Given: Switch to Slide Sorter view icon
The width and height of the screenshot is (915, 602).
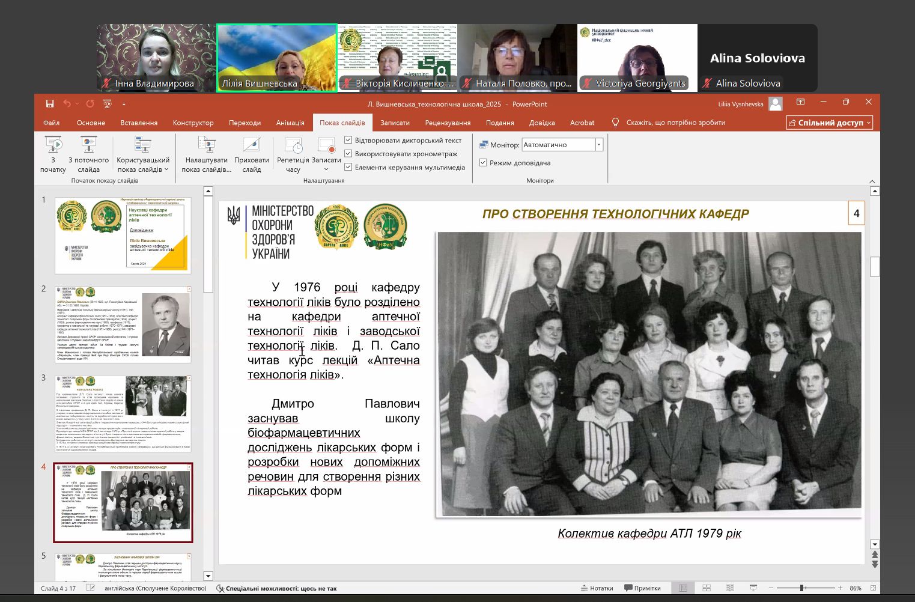Looking at the screenshot, I should 707,588.
